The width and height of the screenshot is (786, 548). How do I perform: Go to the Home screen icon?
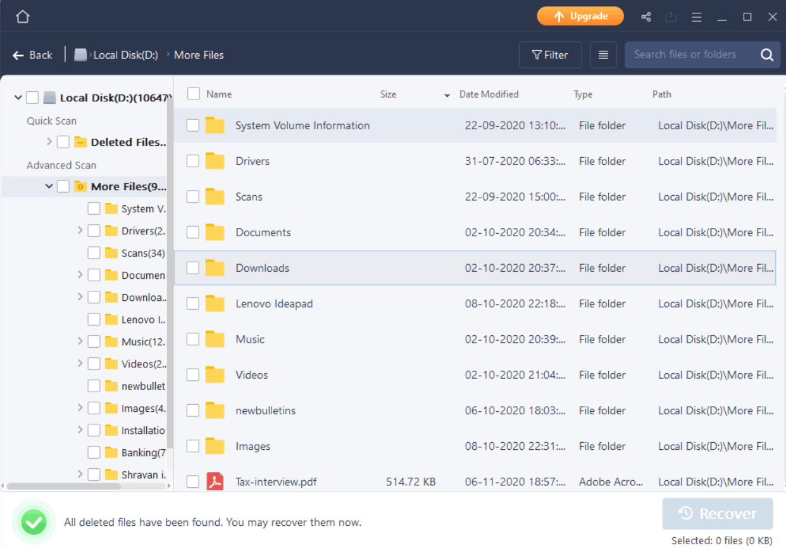pos(23,16)
